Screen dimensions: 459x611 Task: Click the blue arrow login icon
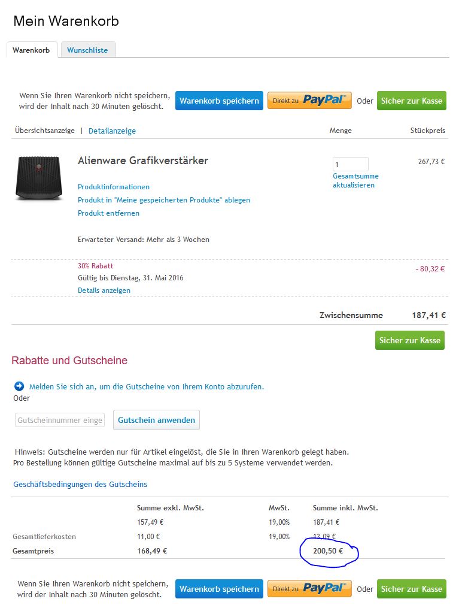point(19,386)
